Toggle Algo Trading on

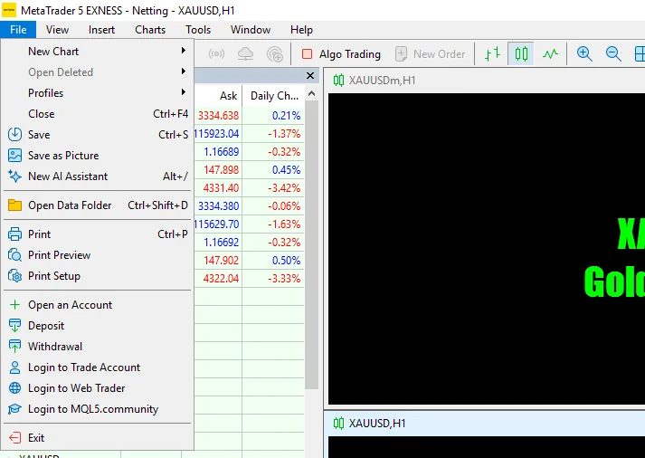pos(341,54)
